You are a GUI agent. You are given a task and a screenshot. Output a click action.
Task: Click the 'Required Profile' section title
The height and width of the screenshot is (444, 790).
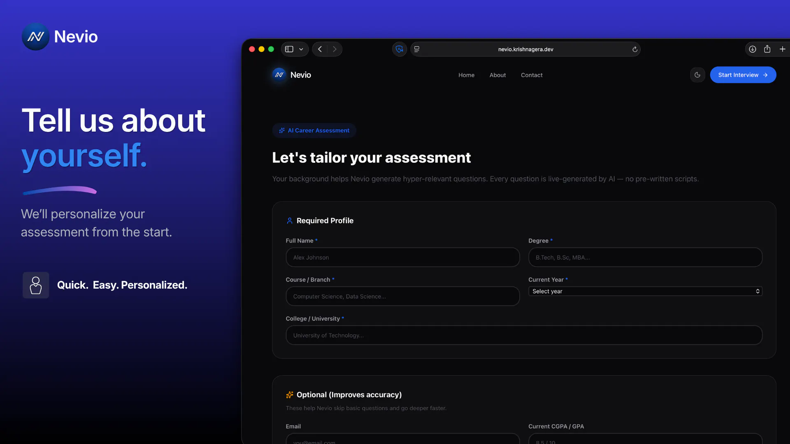click(325, 221)
